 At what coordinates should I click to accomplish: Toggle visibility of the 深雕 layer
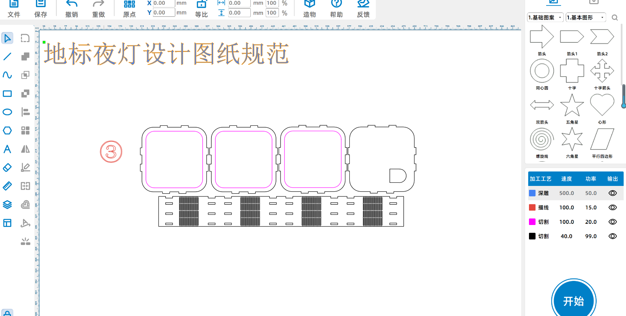(613, 193)
